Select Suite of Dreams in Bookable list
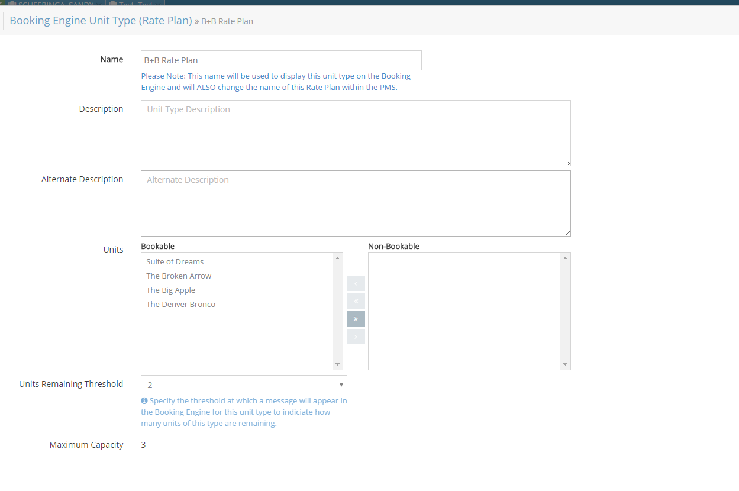The image size is (739, 491). [x=175, y=262]
